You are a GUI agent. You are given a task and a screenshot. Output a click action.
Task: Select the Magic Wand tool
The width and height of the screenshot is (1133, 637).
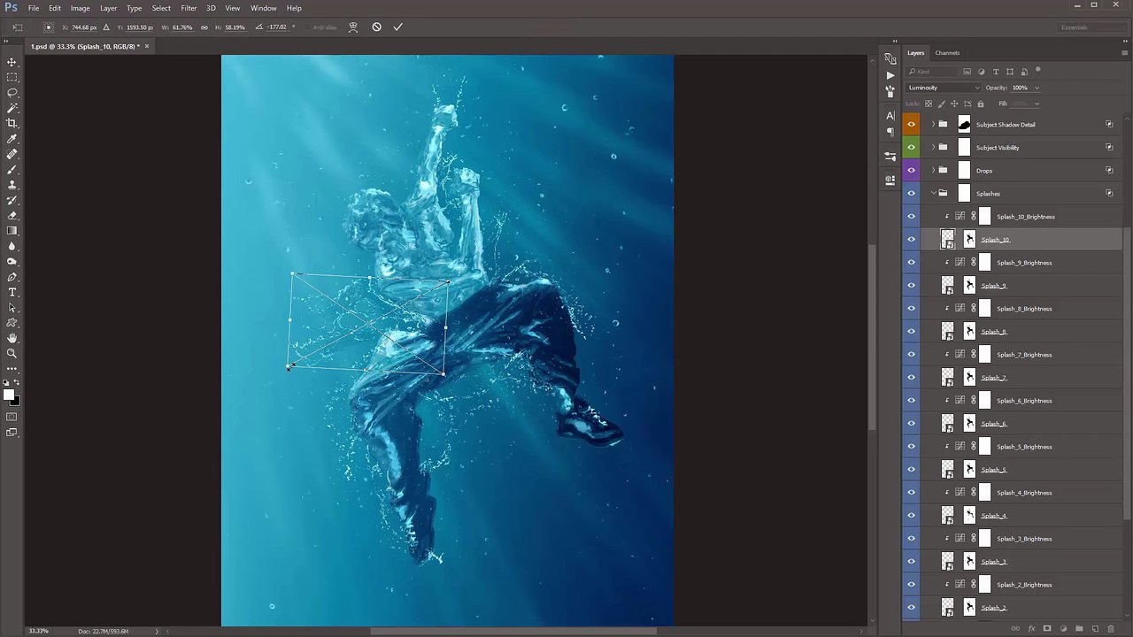click(12, 108)
